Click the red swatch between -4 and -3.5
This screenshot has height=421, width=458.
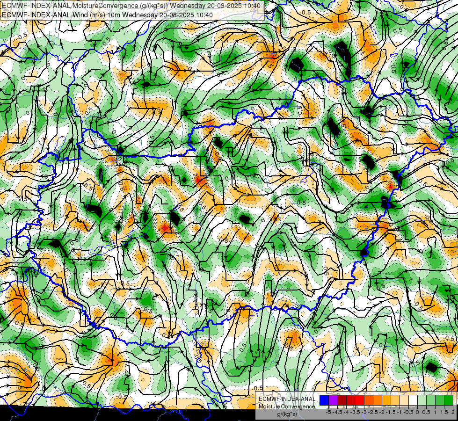[351, 400]
